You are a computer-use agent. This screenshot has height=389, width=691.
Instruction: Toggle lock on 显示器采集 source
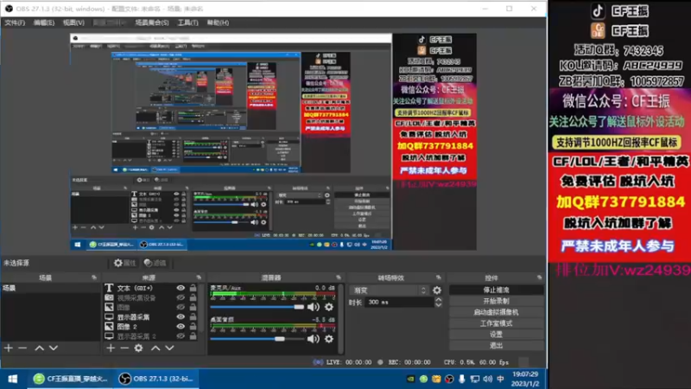coord(193,316)
